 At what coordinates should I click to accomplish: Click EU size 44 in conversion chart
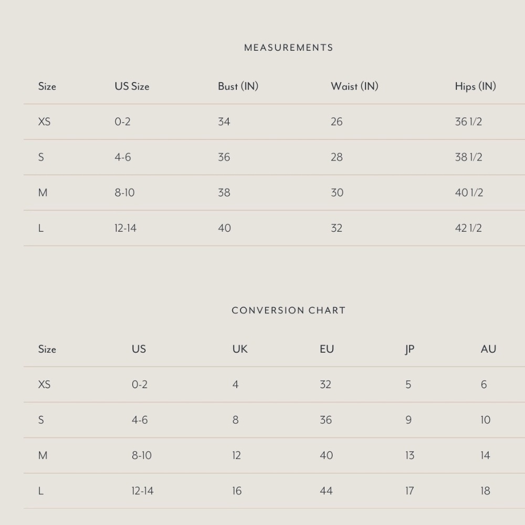326,491
